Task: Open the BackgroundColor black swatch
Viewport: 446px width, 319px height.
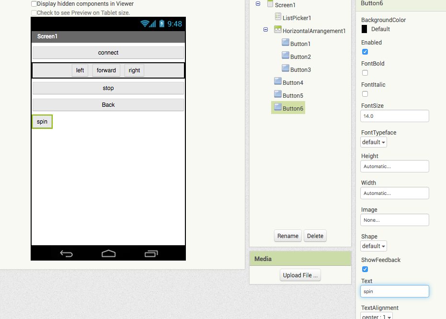Action: (x=364, y=29)
